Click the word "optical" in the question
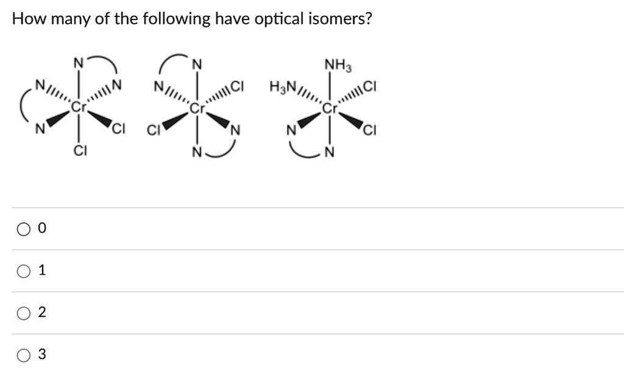Viewport: 624px width, 387px height. [x=279, y=18]
